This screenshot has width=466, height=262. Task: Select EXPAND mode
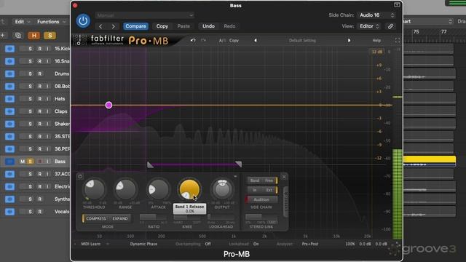(x=120, y=218)
